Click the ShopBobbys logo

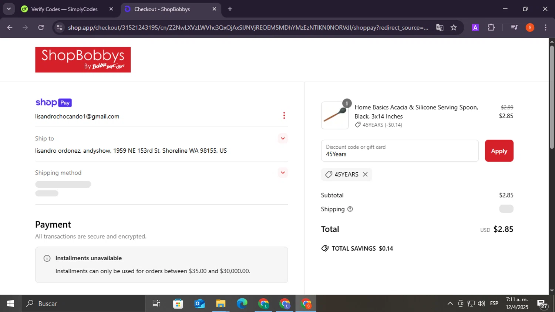coord(83,60)
